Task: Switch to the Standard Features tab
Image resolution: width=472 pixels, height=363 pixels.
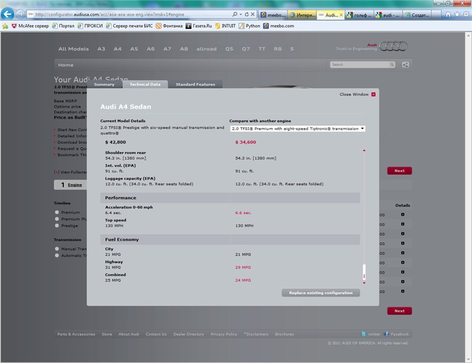Action: [x=195, y=84]
